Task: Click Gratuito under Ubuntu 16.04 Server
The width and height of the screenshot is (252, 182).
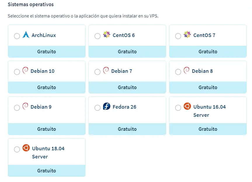Action: [208, 129]
